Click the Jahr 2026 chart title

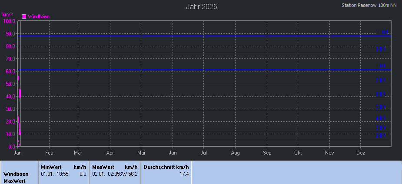point(201,6)
